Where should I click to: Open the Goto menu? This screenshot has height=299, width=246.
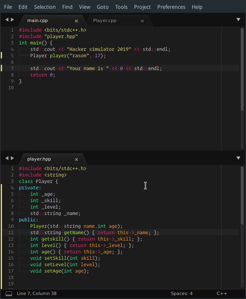point(102,7)
